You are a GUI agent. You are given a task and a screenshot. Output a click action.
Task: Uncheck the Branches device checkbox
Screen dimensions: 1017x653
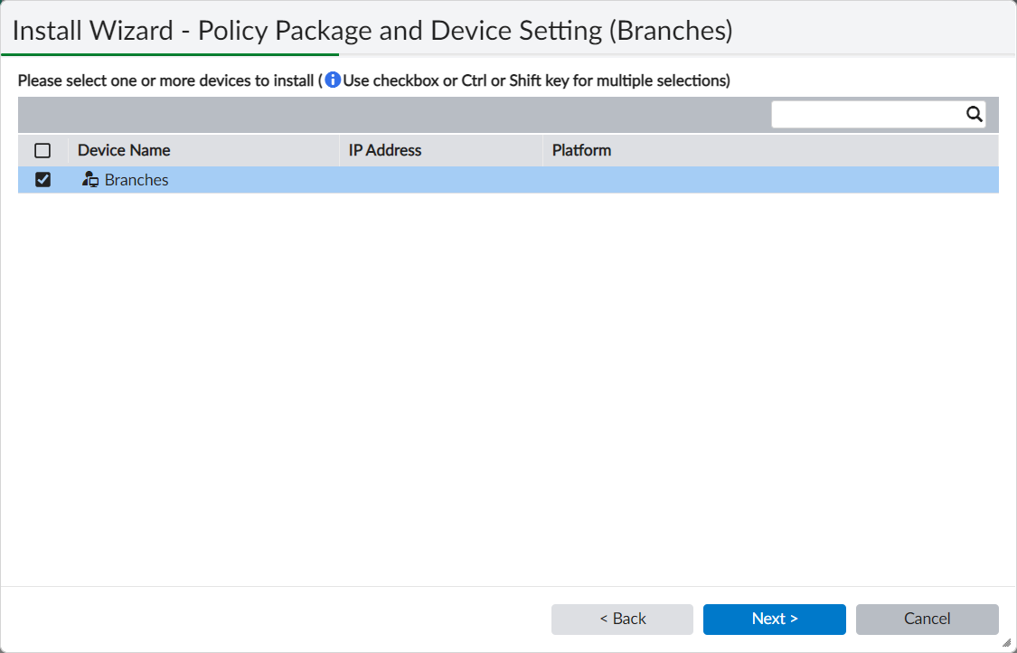tap(42, 180)
